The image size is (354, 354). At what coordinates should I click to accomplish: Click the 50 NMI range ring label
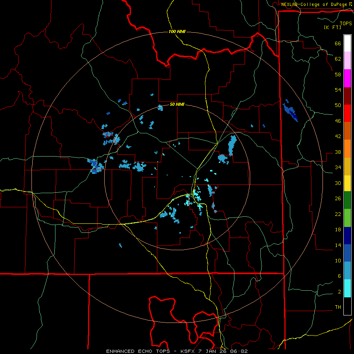point(177,104)
